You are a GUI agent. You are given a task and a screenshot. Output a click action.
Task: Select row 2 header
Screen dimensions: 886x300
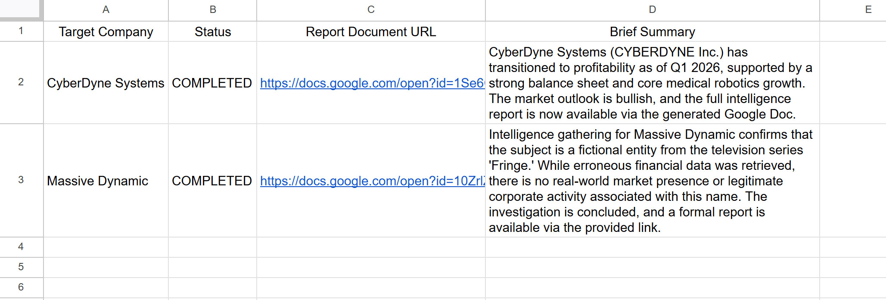coord(21,83)
